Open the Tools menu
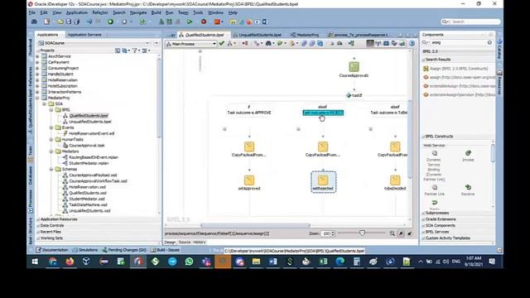The image size is (530, 298). [198, 12]
